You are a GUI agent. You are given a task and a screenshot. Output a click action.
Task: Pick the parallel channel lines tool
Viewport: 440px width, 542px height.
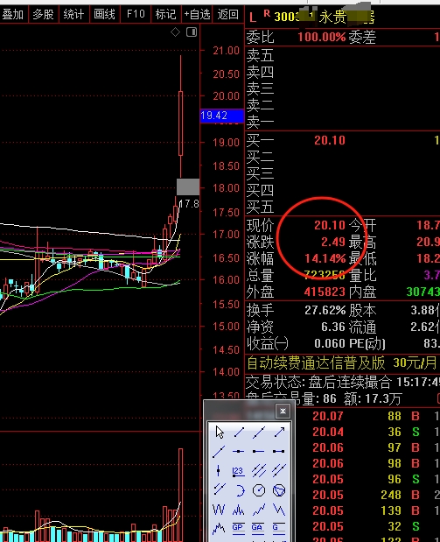pos(259,470)
